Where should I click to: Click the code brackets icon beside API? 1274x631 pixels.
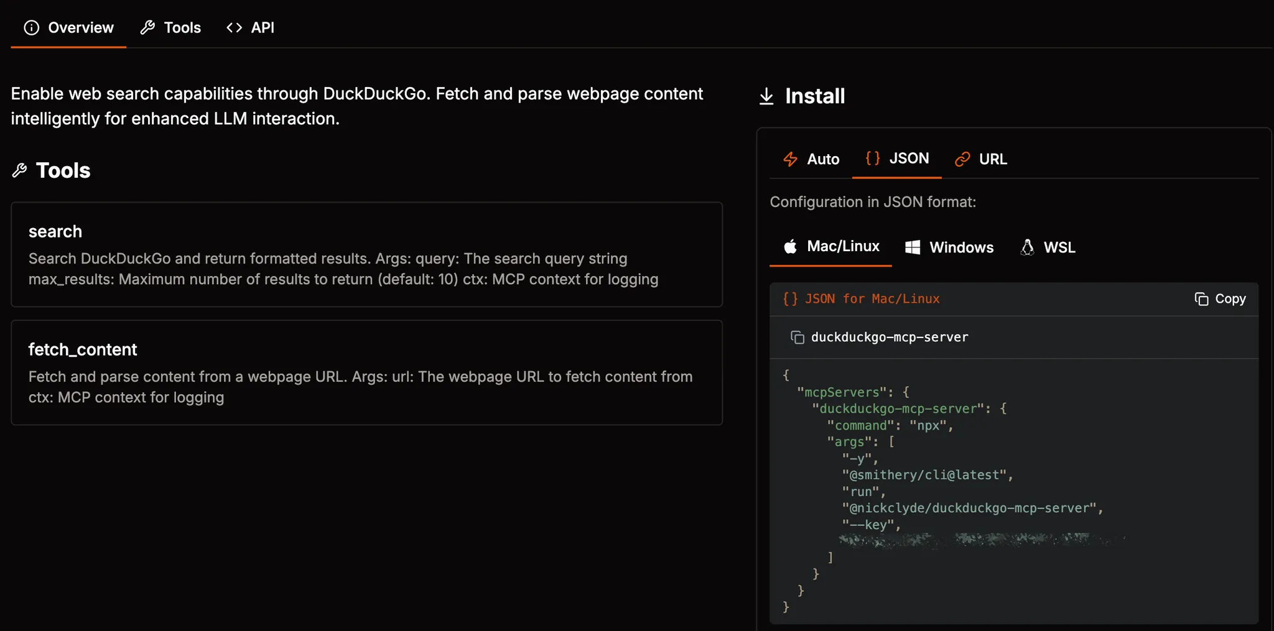tap(234, 27)
